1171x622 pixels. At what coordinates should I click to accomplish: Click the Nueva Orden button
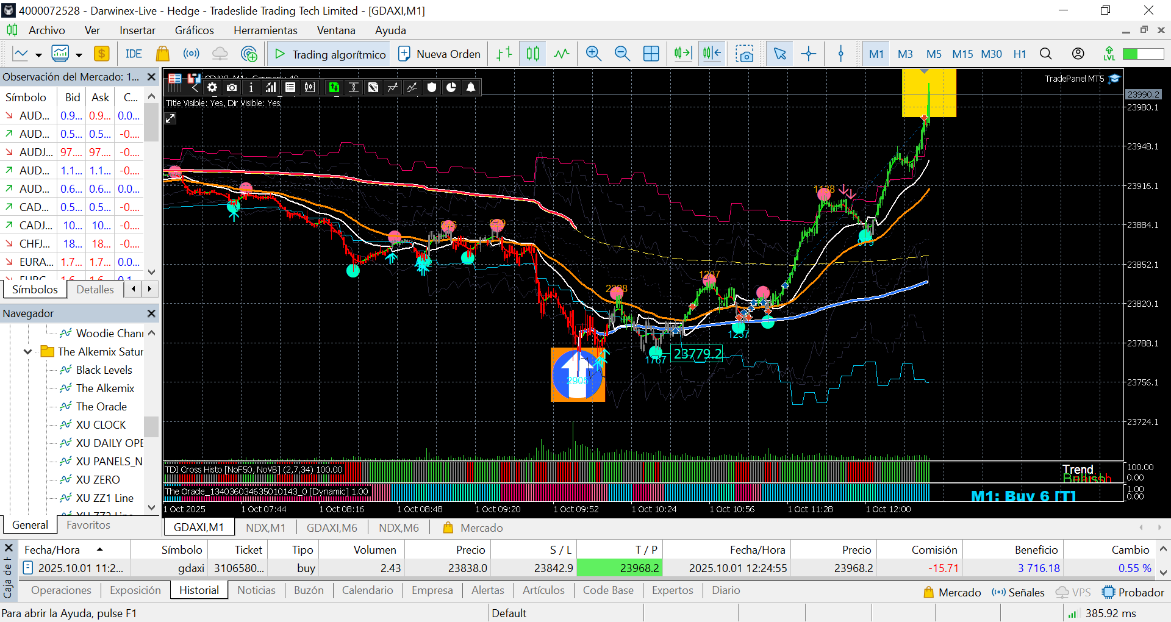point(439,54)
